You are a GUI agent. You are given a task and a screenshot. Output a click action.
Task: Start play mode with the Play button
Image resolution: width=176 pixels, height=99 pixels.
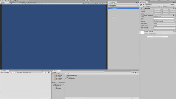tap(85, 0)
